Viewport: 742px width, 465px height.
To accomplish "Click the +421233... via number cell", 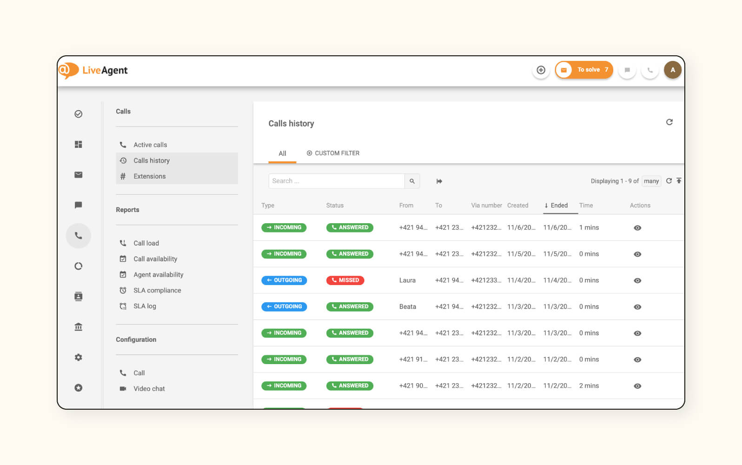I will click(x=486, y=280).
